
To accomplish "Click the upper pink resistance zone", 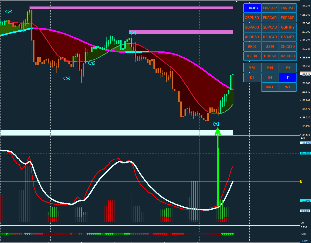I will coord(131,8).
